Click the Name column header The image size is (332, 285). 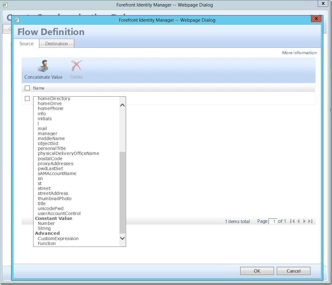[x=39, y=88]
